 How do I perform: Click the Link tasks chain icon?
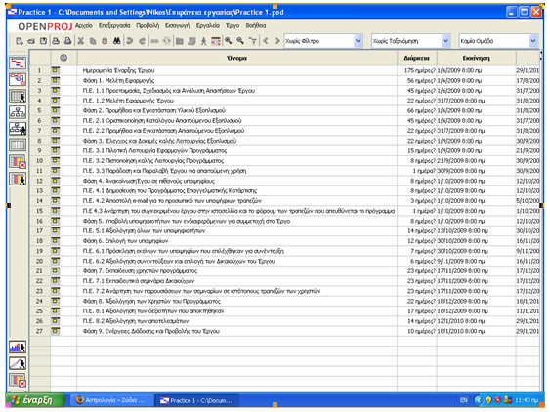[x=154, y=41]
